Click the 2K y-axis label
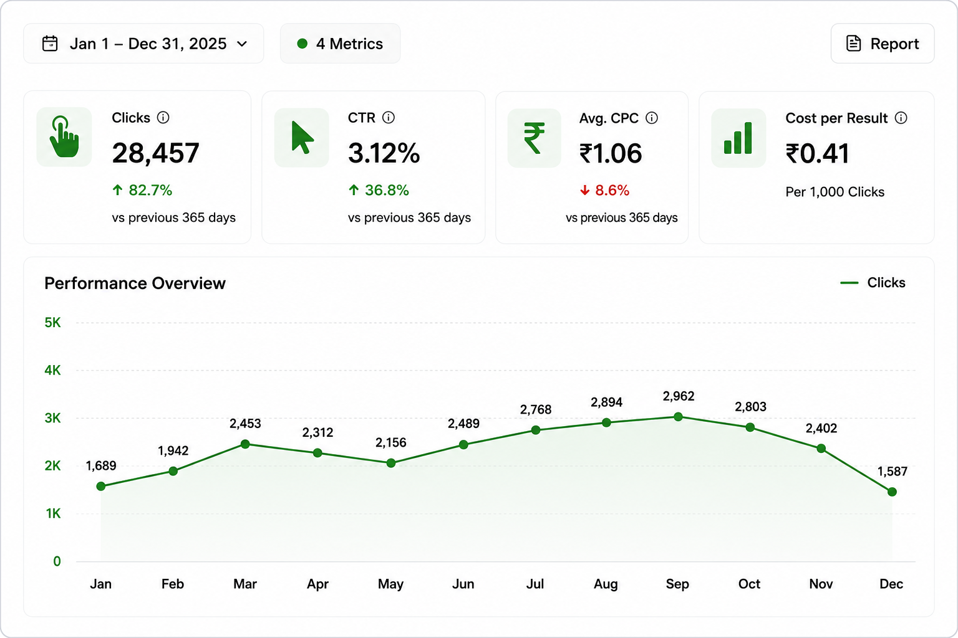This screenshot has height=638, width=958. pos(53,466)
